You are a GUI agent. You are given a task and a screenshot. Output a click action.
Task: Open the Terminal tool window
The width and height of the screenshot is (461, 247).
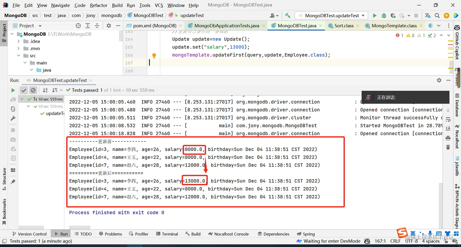pyautogui.click(x=167, y=234)
